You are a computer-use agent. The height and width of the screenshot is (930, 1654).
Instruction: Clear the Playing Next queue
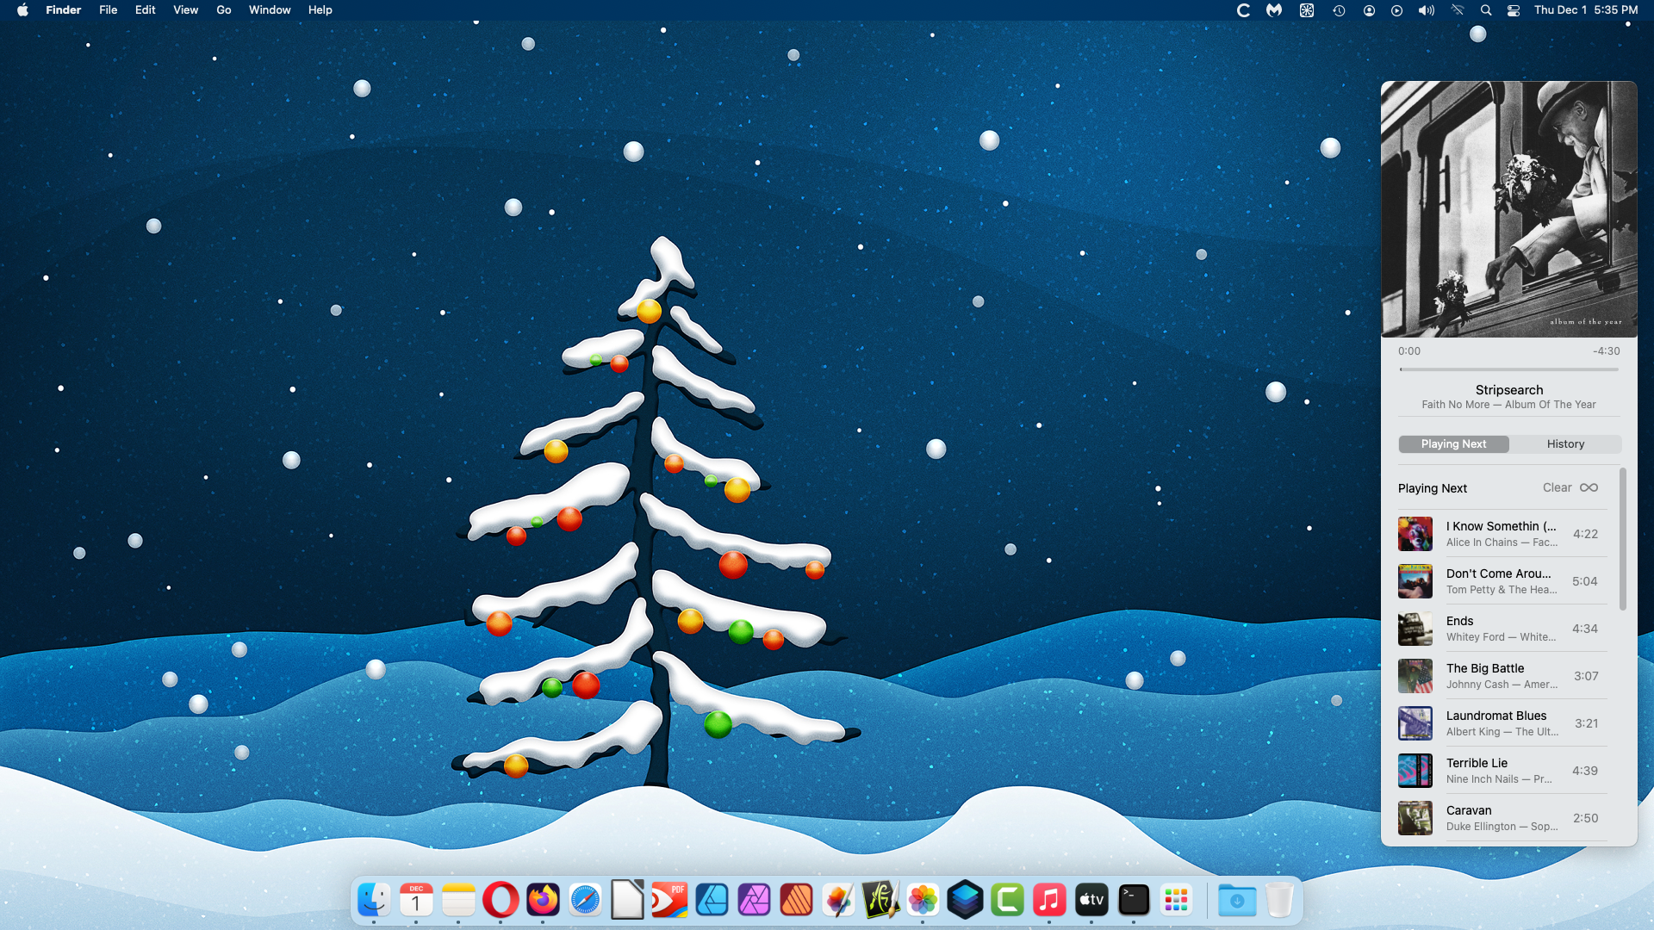1556,487
